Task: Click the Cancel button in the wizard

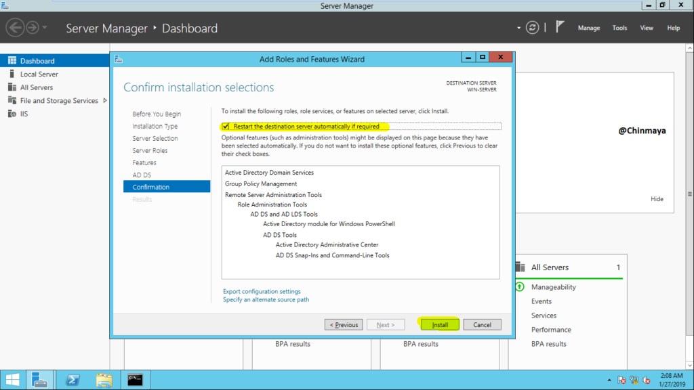Action: click(482, 324)
